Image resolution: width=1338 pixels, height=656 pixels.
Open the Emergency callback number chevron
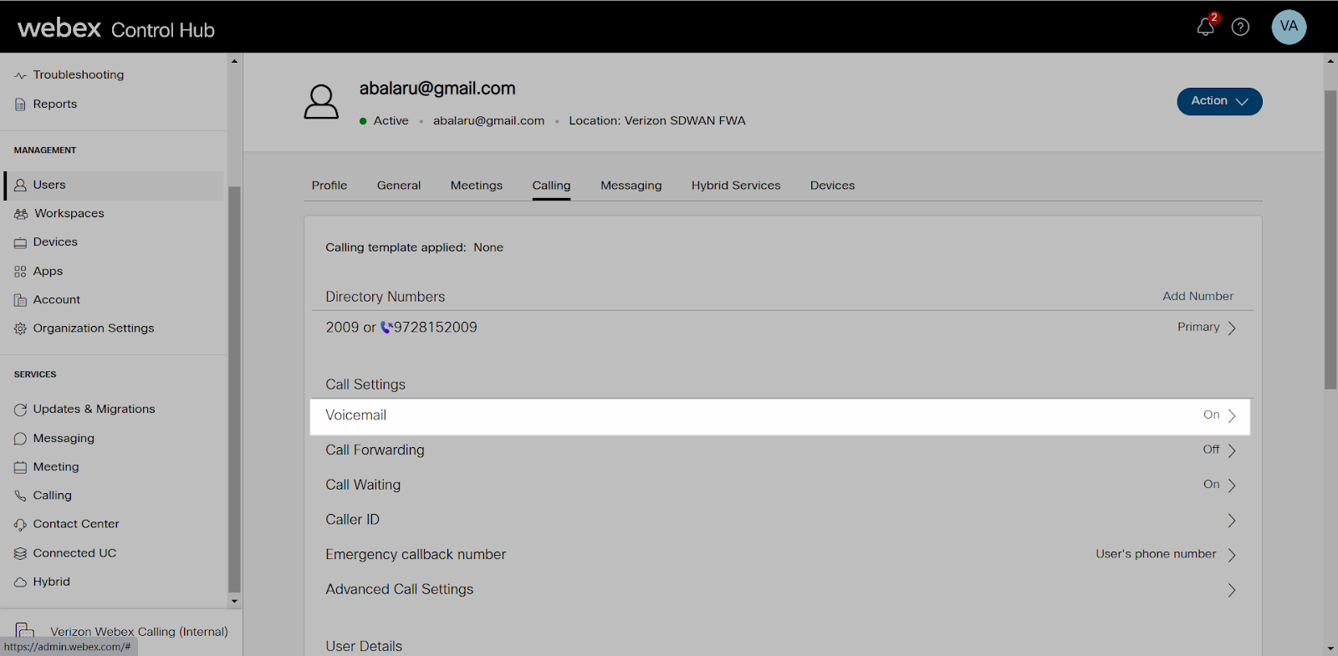click(1232, 555)
